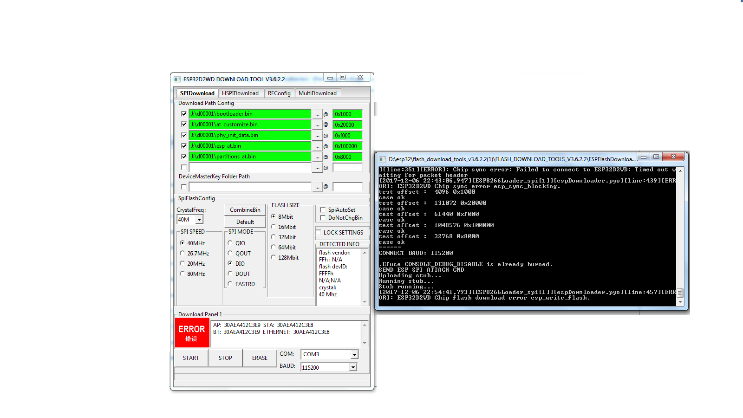Open BAUD rate dropdown
Image resolution: width=743 pixels, height=418 pixels.
[353, 367]
